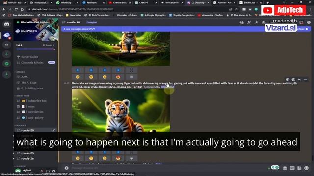Click the server boost level progress bar
The width and height of the screenshot is (314, 176).
pos(35,49)
